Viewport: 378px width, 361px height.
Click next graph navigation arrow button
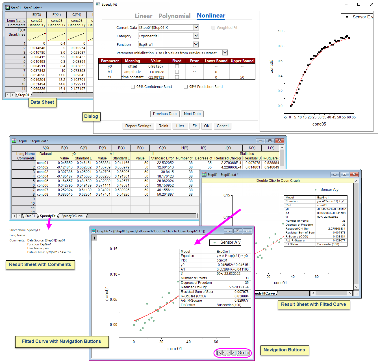point(229,353)
